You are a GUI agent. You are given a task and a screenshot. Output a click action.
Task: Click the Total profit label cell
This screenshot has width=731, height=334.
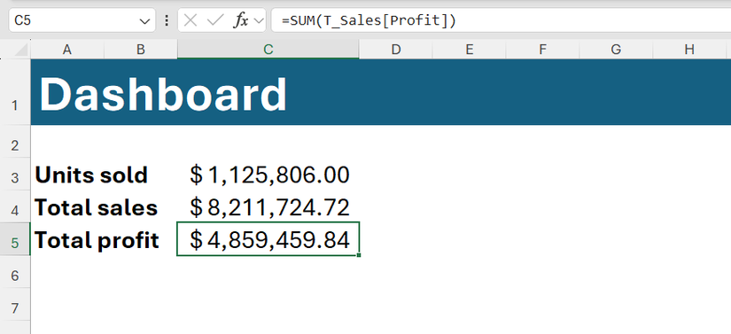(x=104, y=240)
